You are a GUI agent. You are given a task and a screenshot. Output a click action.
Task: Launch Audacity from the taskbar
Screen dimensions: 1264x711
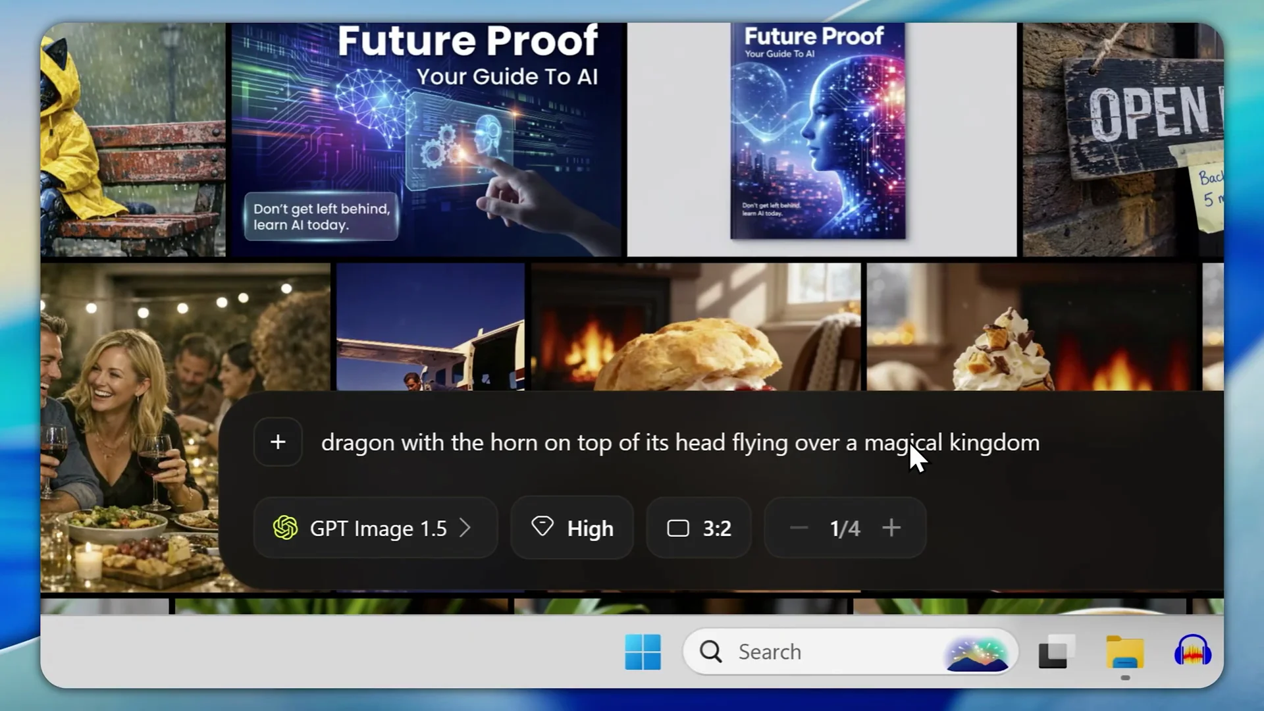[x=1192, y=651]
